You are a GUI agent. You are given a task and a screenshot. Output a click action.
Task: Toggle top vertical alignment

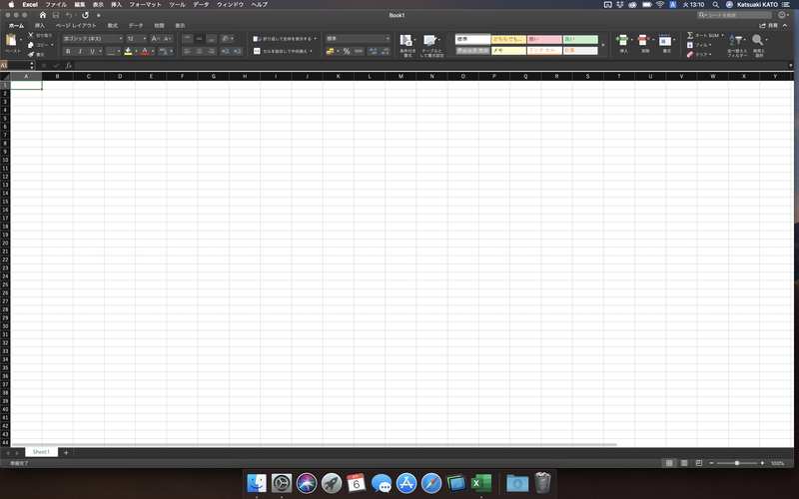[x=187, y=39]
